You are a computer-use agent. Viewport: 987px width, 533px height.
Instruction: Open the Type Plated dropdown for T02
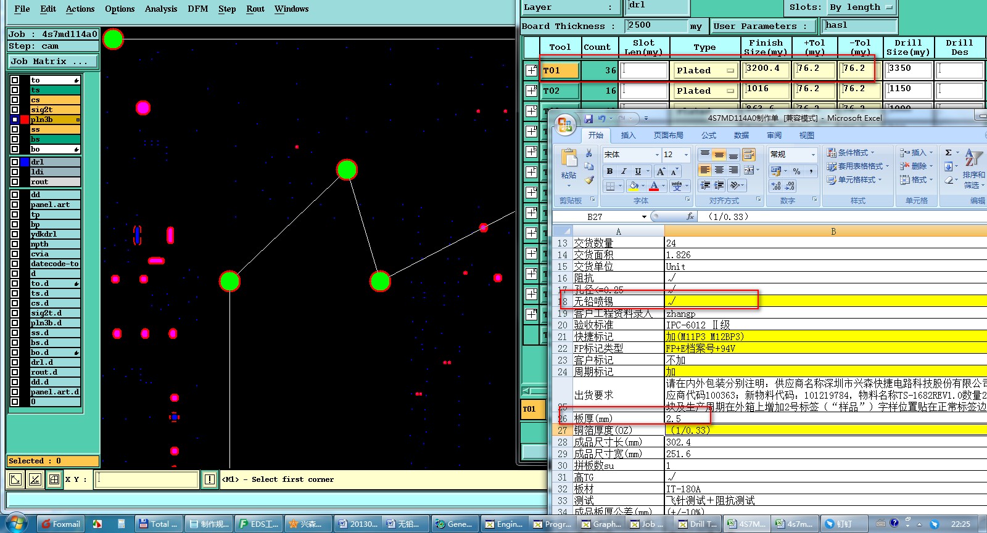(x=704, y=91)
